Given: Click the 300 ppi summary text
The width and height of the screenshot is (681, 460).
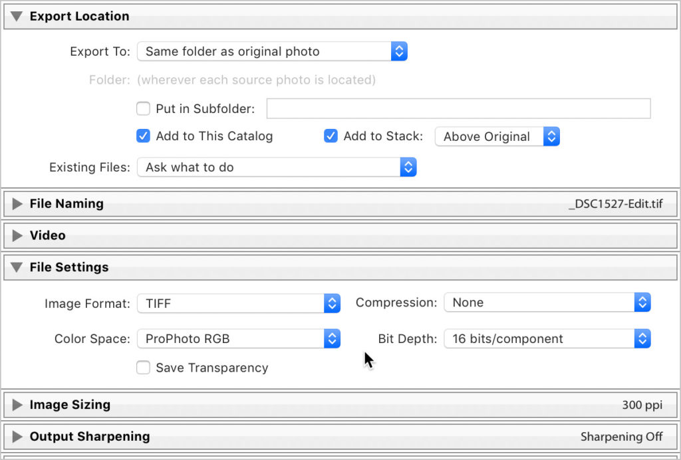Looking at the screenshot, I should 642,405.
